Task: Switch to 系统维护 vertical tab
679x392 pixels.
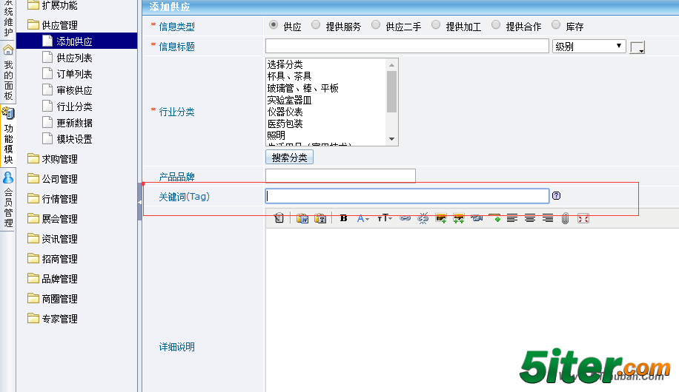Action: click(x=8, y=18)
